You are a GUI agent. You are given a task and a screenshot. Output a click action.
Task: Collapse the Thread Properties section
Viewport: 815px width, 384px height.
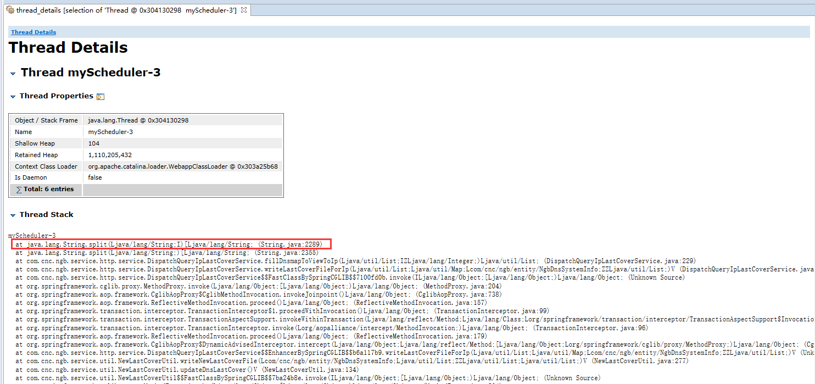(x=13, y=97)
